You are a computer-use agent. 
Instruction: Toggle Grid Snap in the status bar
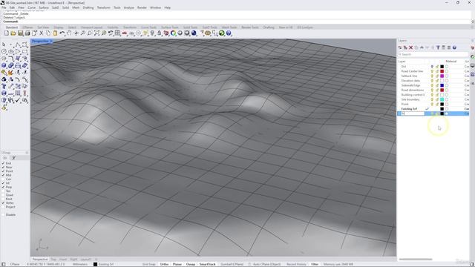pos(149,264)
